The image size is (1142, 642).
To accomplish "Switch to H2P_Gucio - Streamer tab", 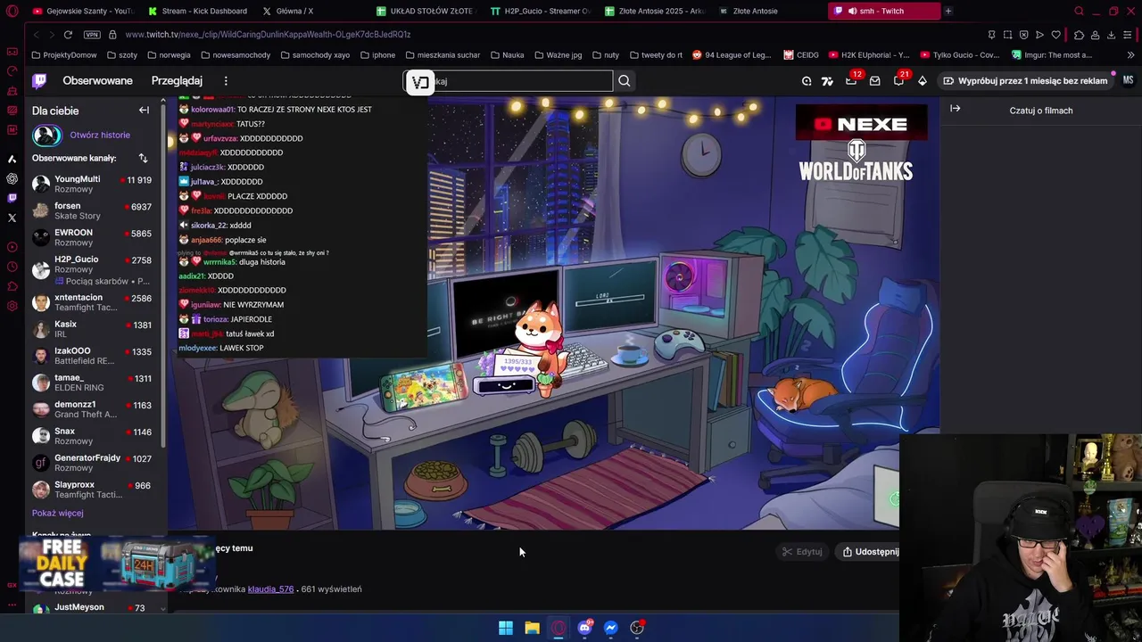I will click(541, 11).
